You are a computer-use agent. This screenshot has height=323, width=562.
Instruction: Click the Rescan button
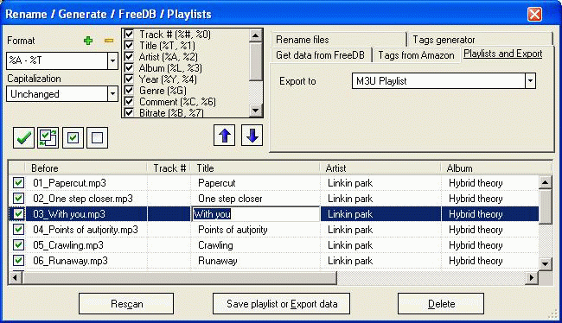tap(126, 304)
